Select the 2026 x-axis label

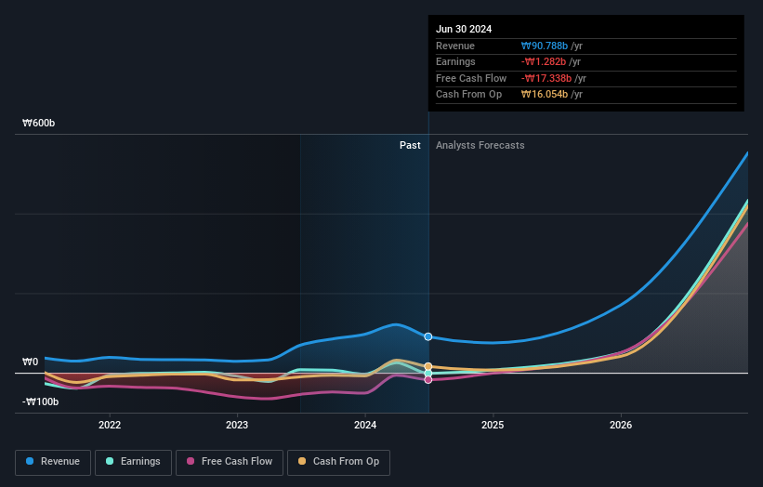tap(621, 426)
